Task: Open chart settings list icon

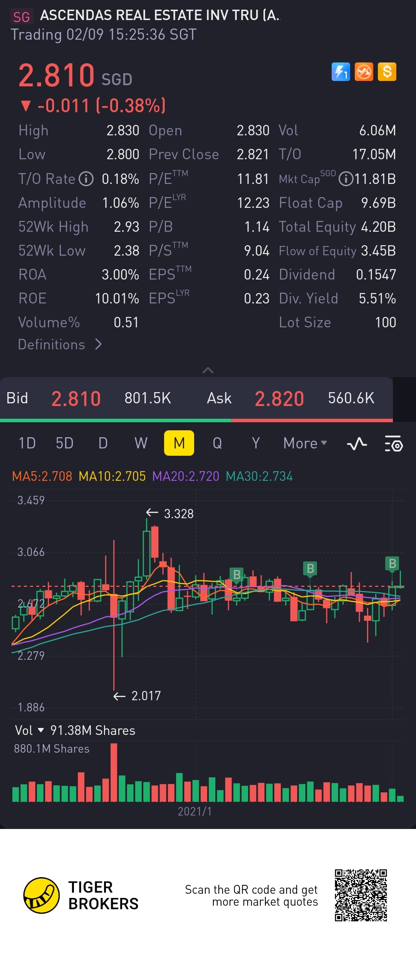Action: tap(394, 443)
